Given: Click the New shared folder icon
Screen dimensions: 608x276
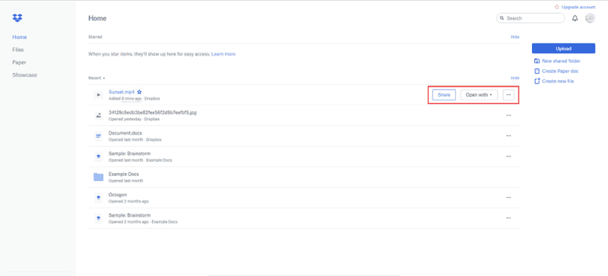Looking at the screenshot, I should coord(537,61).
